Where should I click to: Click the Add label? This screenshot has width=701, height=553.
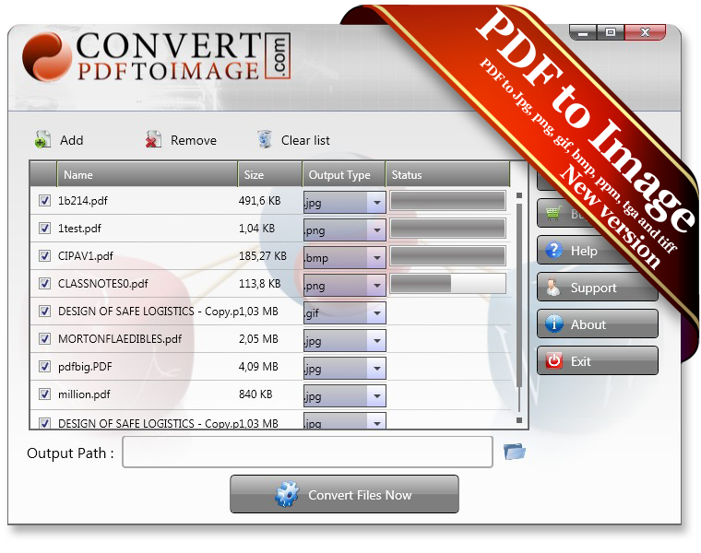[x=72, y=140]
